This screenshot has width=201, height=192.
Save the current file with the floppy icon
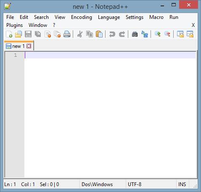tap(28, 34)
